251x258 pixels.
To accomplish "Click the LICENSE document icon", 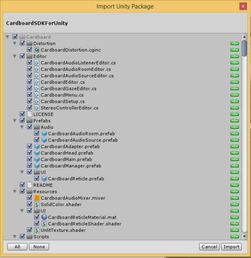I will coord(30,114).
